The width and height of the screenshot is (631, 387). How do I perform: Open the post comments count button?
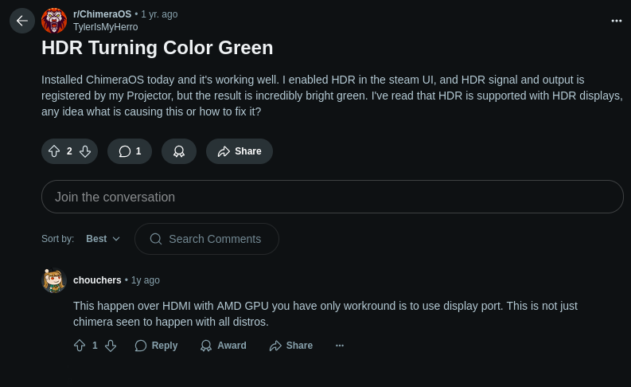[x=130, y=151]
